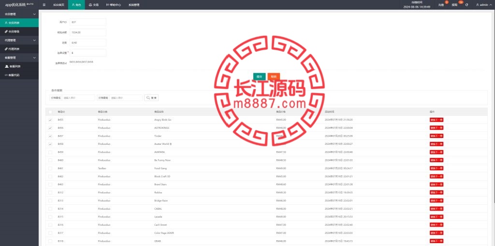The width and height of the screenshot is (495, 246).
Task: Open member list item with person icon
Action: [19, 23]
